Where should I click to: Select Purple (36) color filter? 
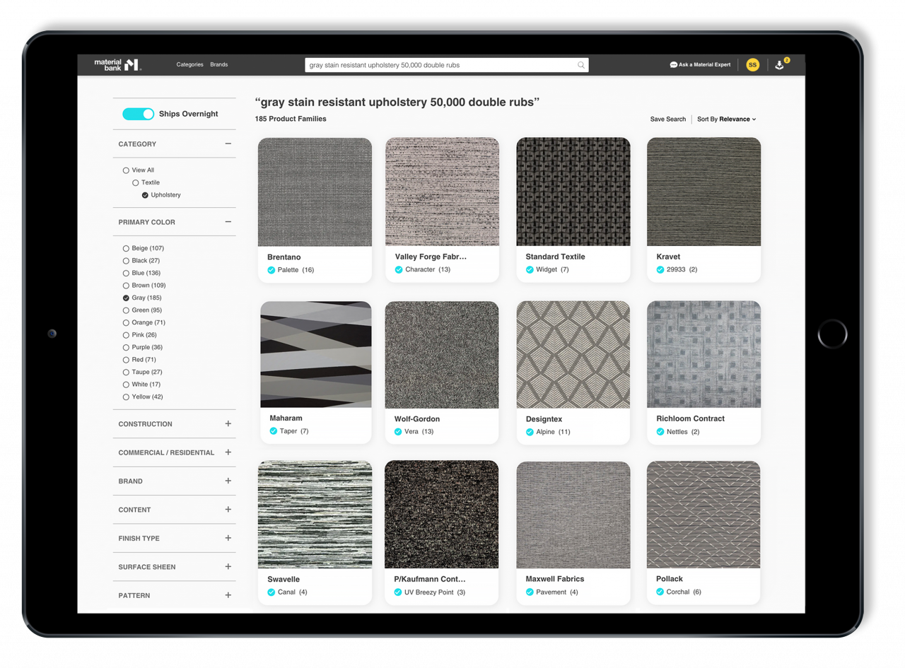click(x=127, y=348)
